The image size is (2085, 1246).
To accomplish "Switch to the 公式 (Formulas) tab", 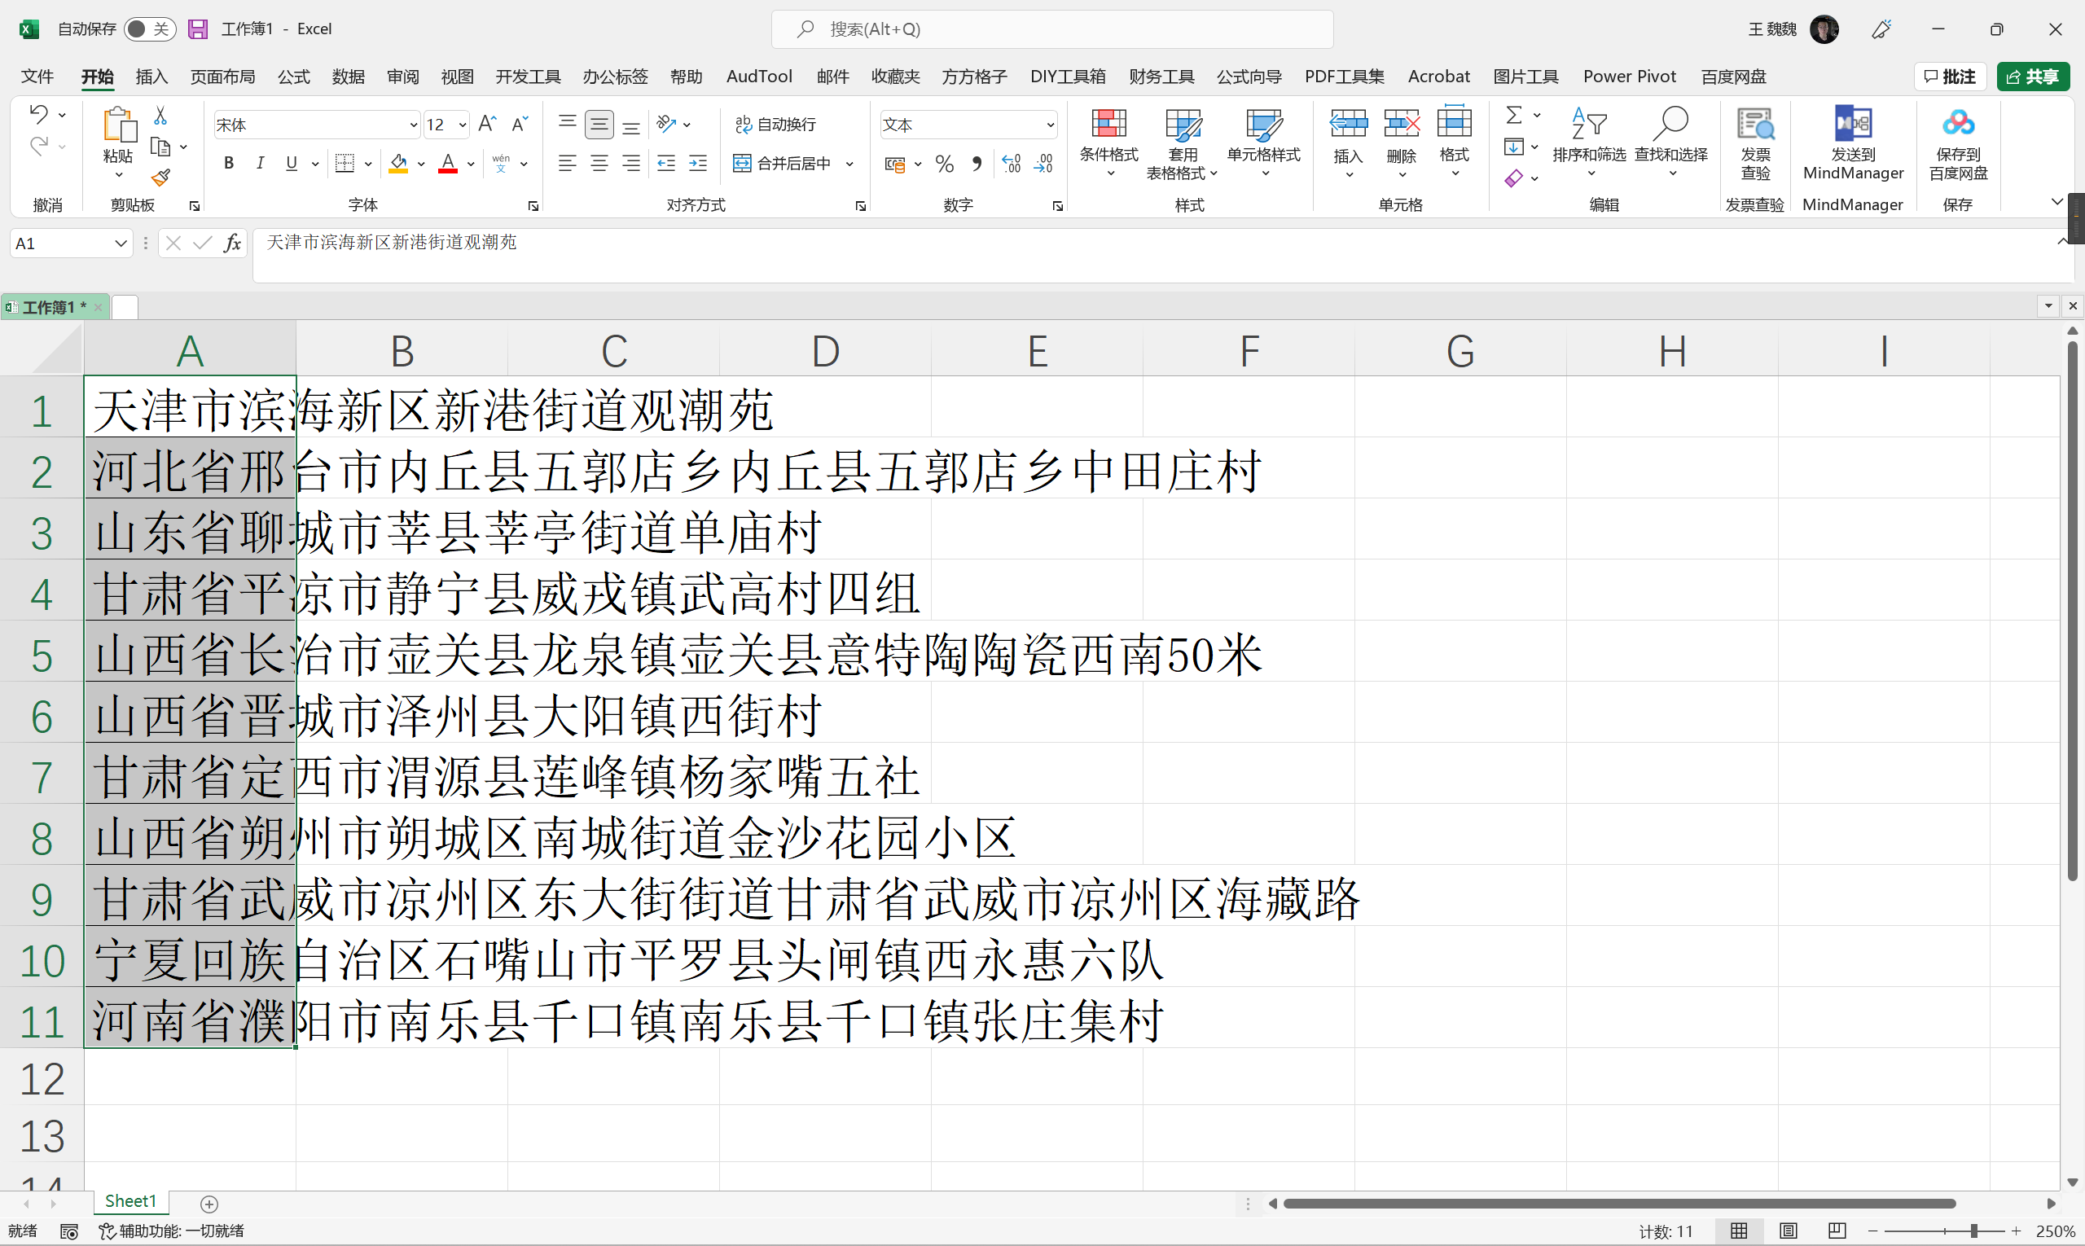I will pyautogui.click(x=294, y=77).
